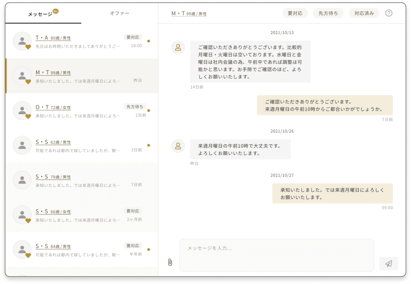This screenshot has height=284, width=411.
Task: Open O・T 72歳/女性 name link
Action: [53, 107]
